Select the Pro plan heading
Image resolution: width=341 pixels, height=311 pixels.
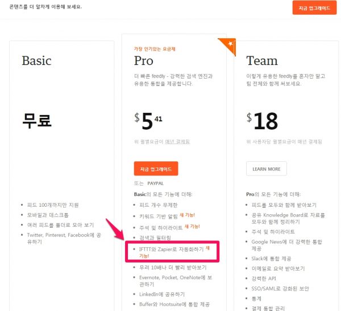(x=144, y=61)
